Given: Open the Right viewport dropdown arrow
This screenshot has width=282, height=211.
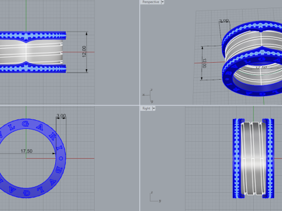Looking at the screenshot, I should coord(154,108).
